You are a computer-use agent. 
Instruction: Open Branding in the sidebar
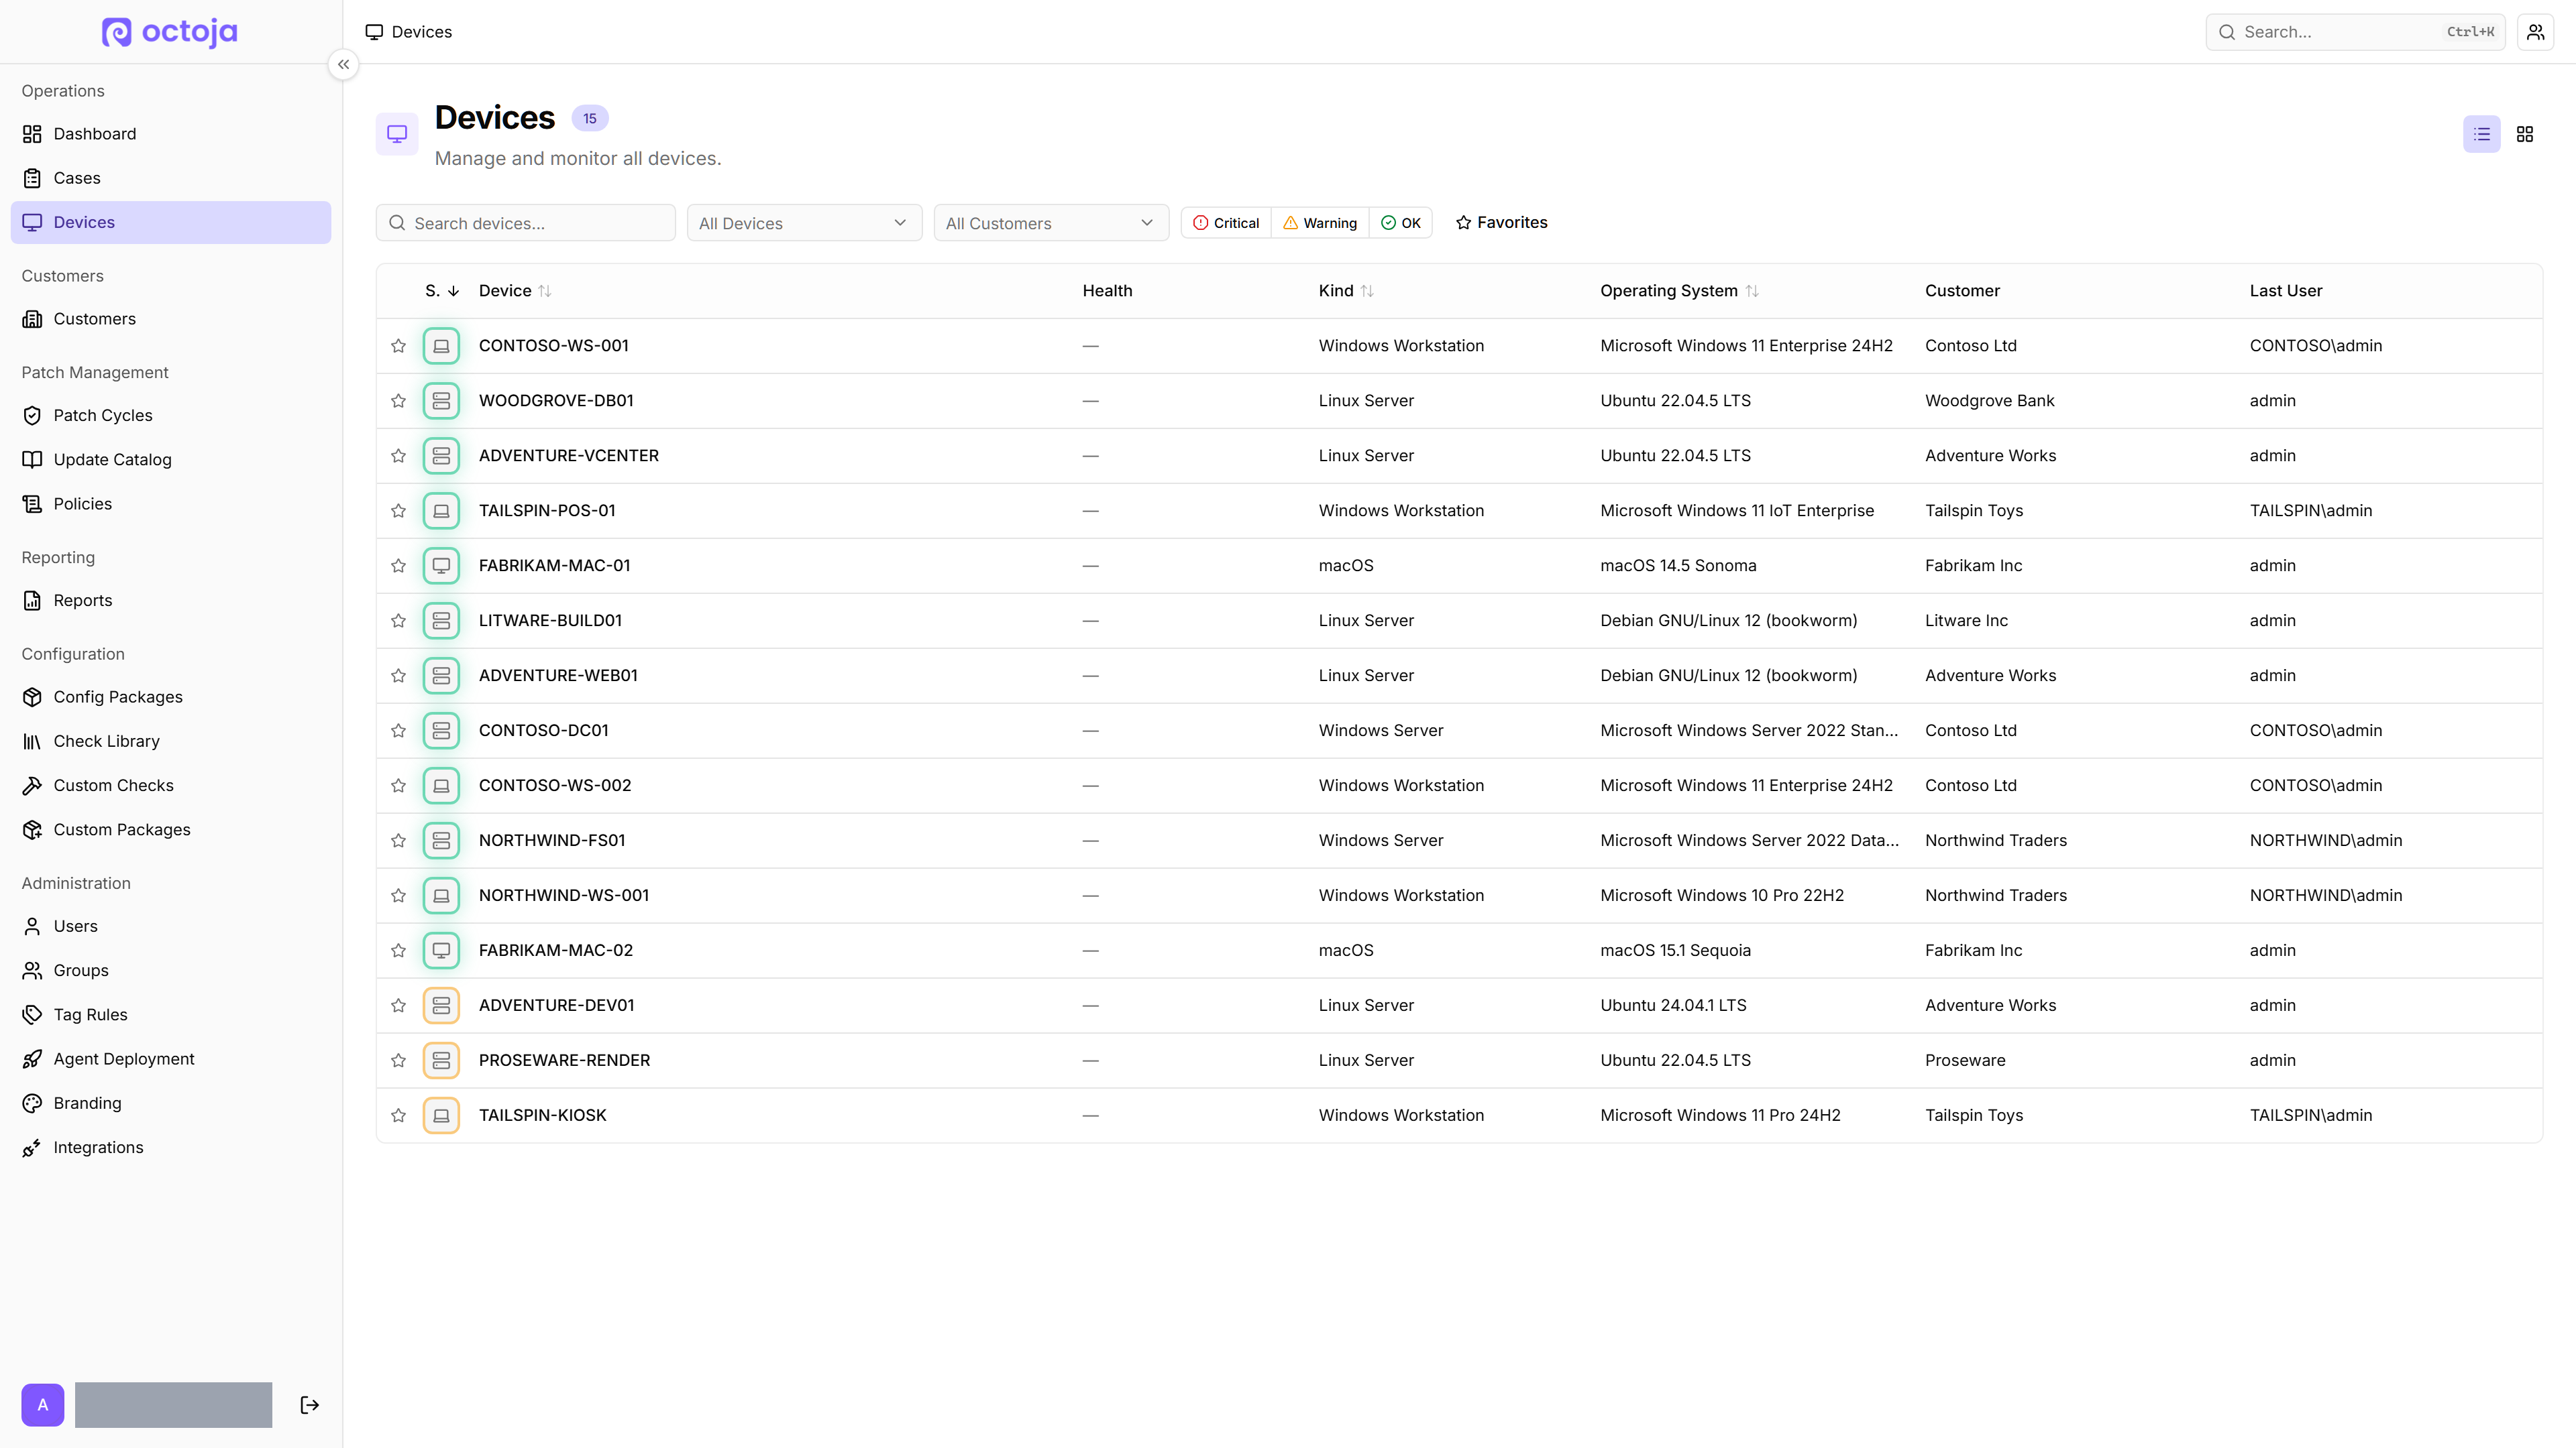point(171,1103)
